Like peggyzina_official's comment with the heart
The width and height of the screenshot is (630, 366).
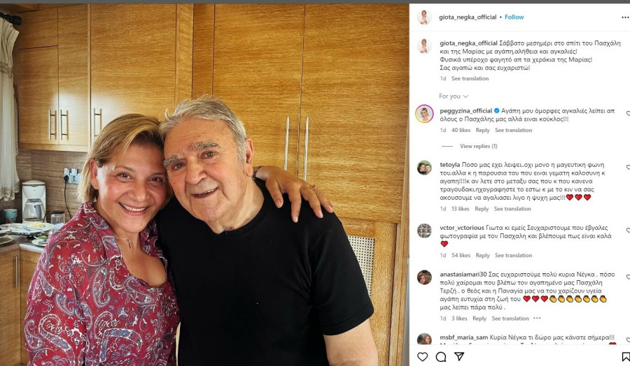628,113
